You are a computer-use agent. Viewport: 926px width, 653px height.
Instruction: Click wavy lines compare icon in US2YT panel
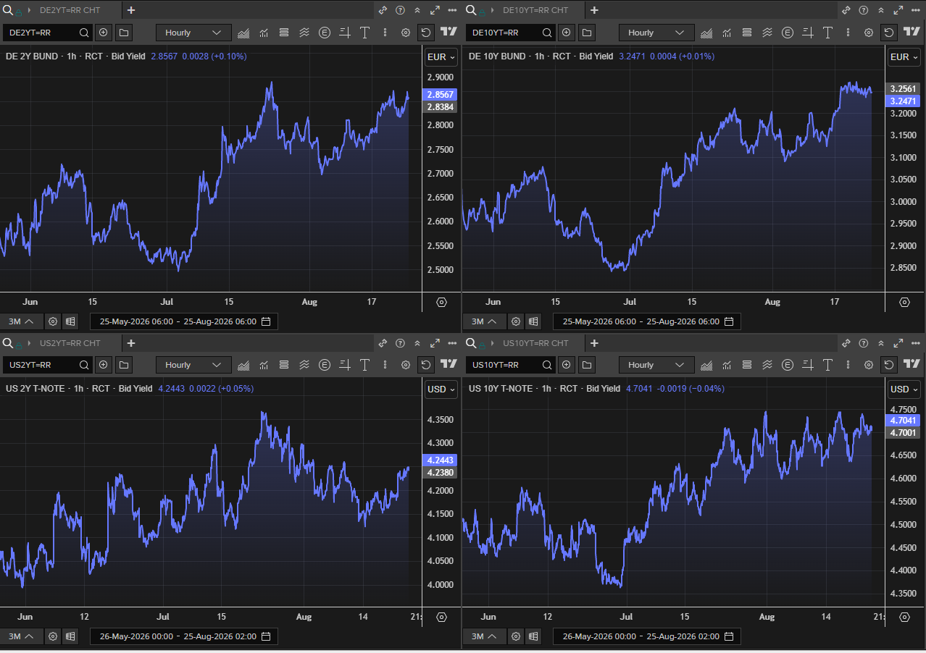(x=304, y=365)
